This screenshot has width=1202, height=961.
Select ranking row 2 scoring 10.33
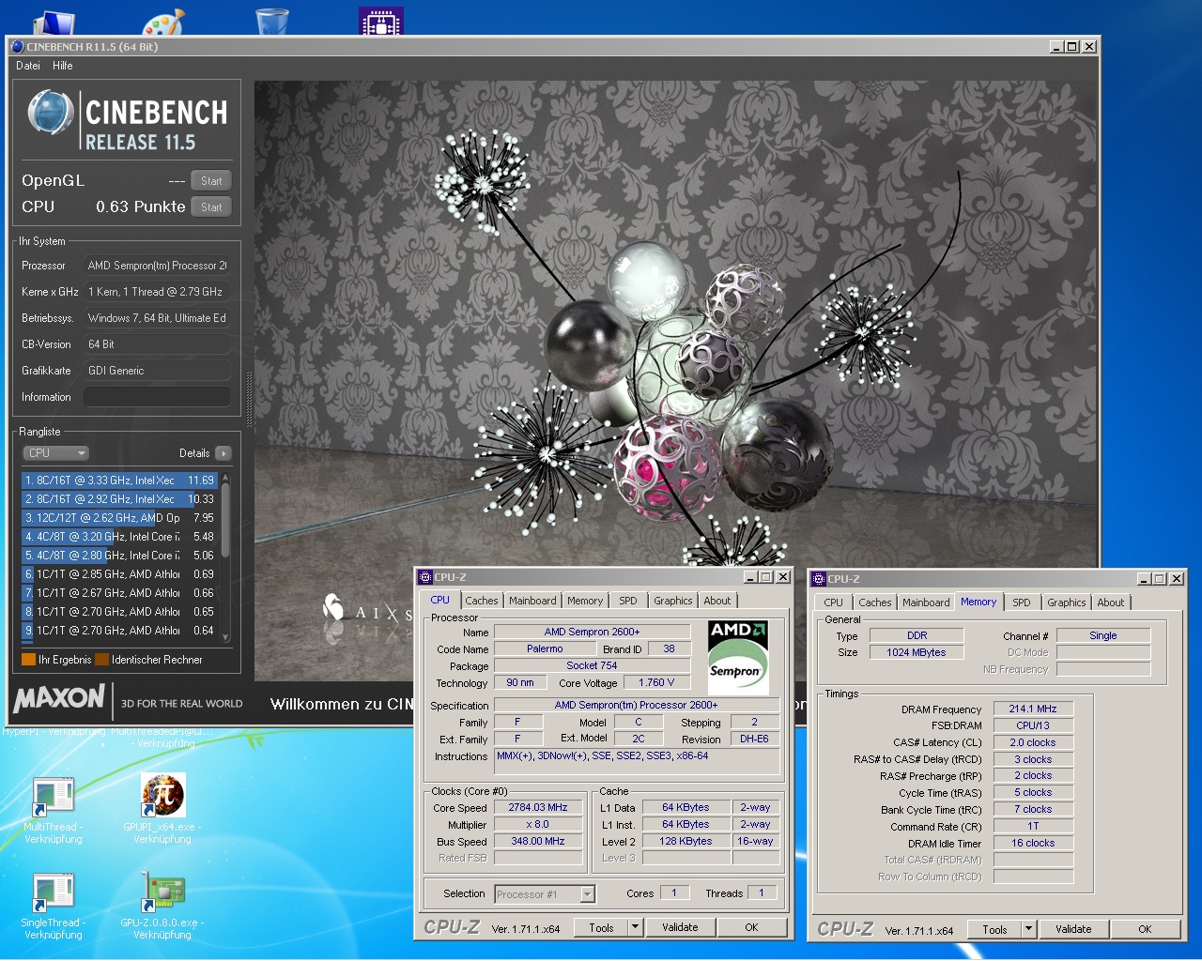(120, 499)
